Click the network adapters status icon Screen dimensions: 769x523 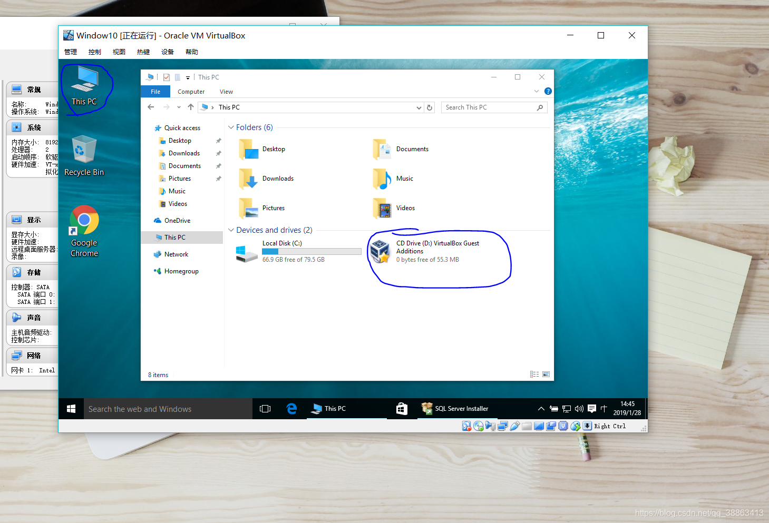click(503, 426)
